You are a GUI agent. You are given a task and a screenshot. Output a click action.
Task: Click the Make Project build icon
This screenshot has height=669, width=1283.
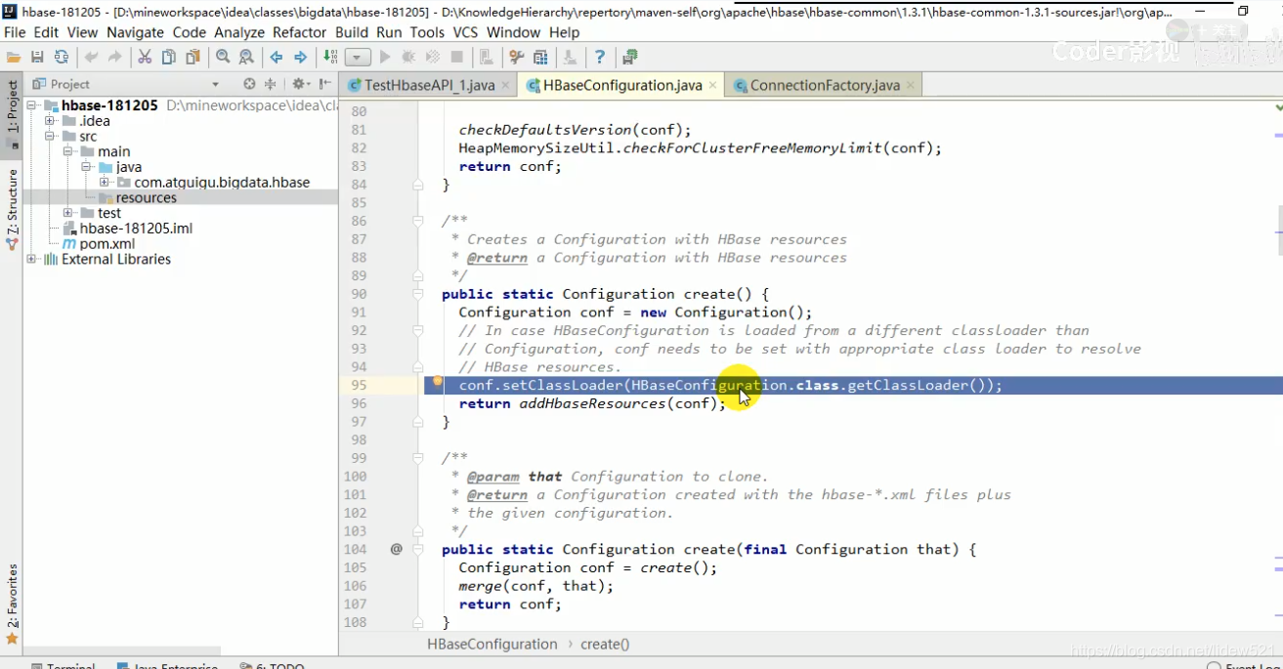click(x=330, y=58)
